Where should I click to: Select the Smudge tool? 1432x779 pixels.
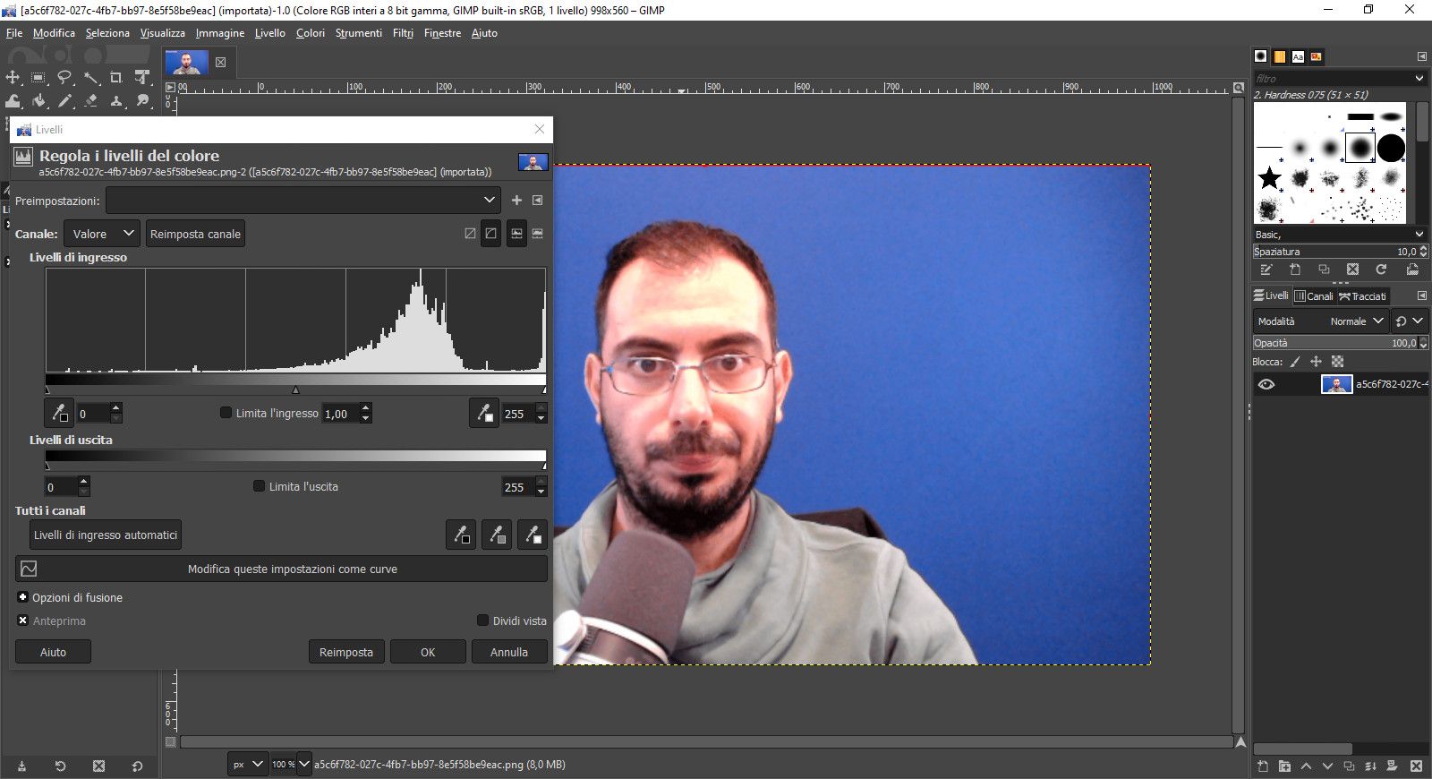click(x=142, y=101)
